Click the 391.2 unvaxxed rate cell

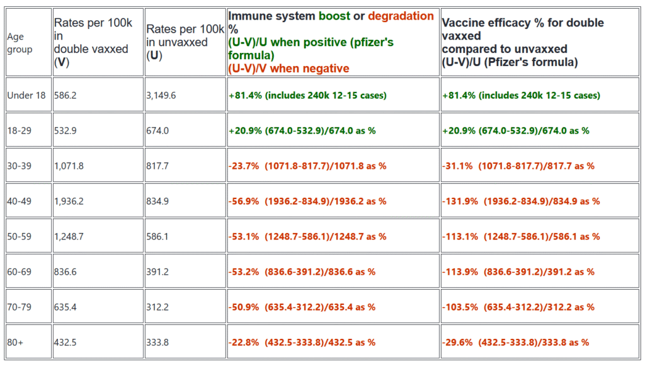click(x=185, y=272)
